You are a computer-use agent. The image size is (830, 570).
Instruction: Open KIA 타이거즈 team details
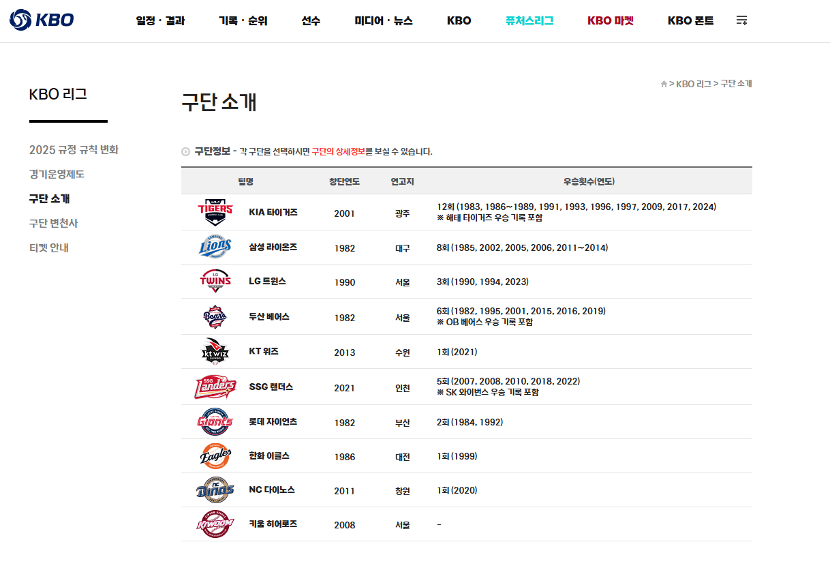(x=273, y=212)
